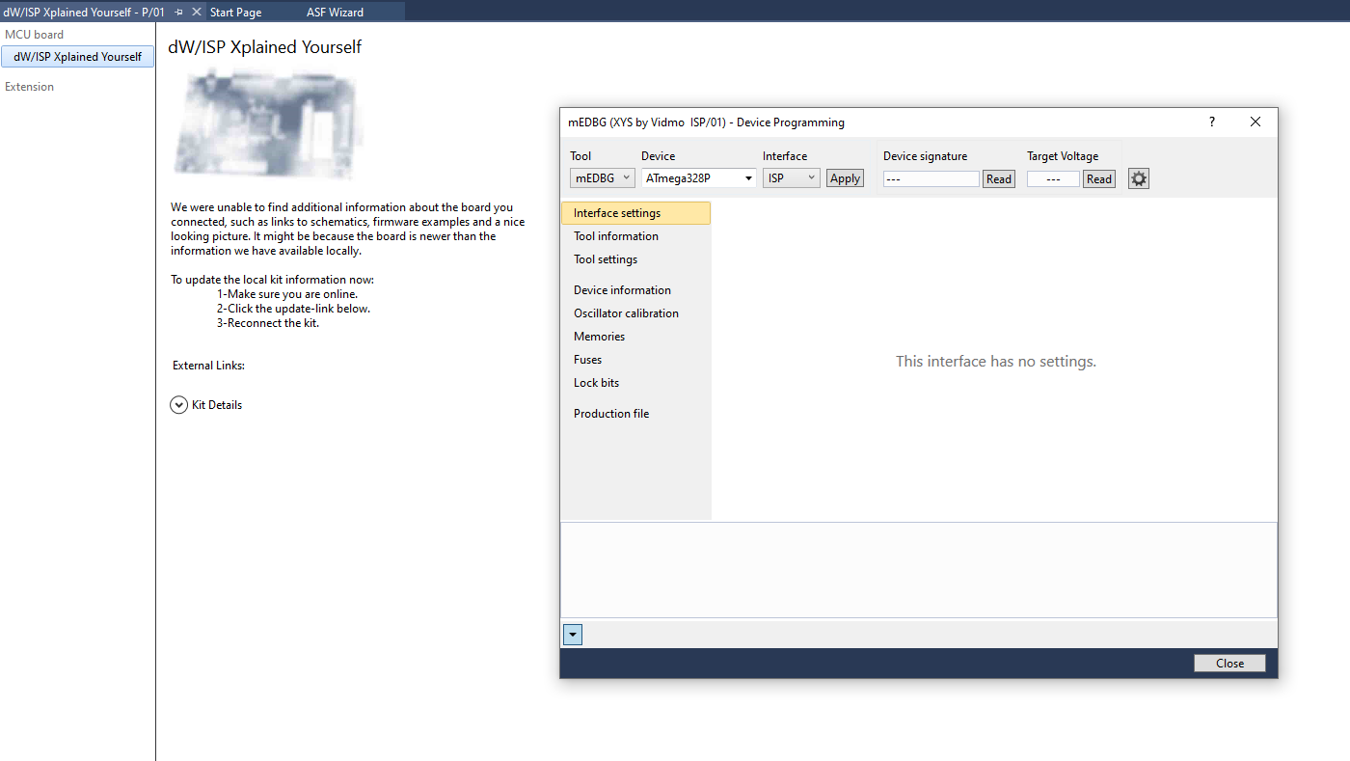Switch to the ASF Wizard tab
The image size is (1350, 761).
[335, 13]
